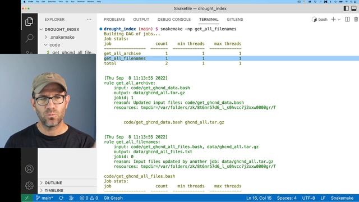Image resolution: width=359 pixels, height=202 pixels.
Task: Open the Manage gear icon
Action: (x=29, y=186)
